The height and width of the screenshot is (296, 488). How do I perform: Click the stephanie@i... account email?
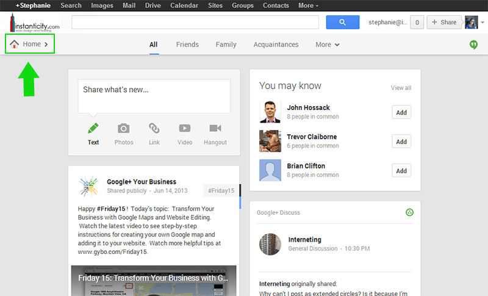pyautogui.click(x=387, y=22)
